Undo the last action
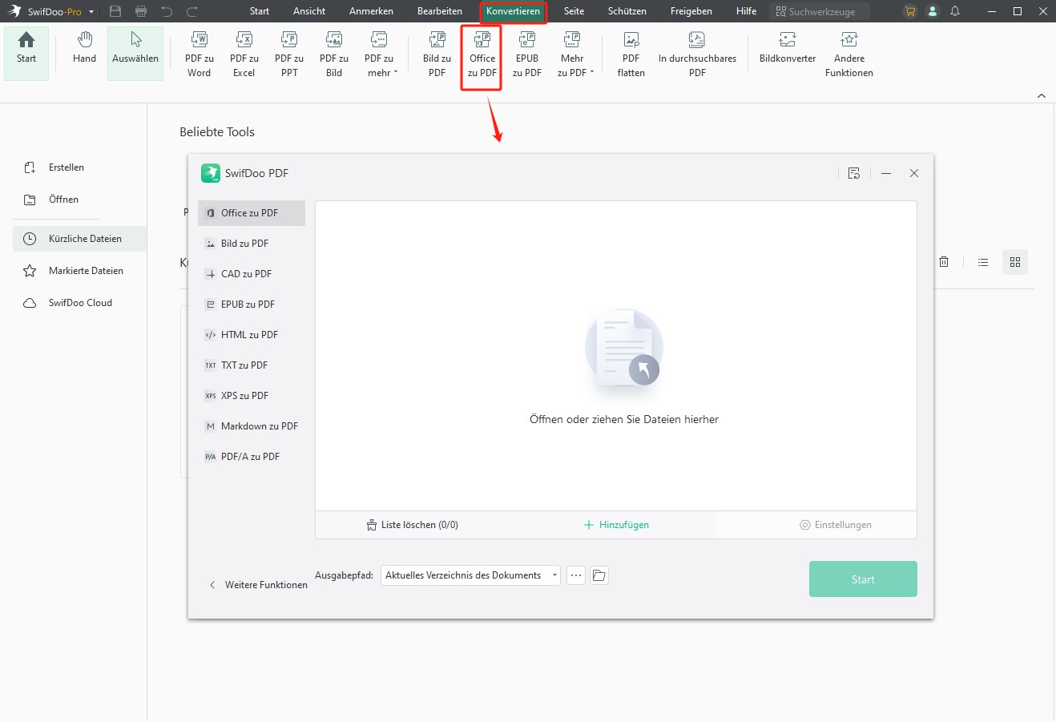 pos(167,11)
